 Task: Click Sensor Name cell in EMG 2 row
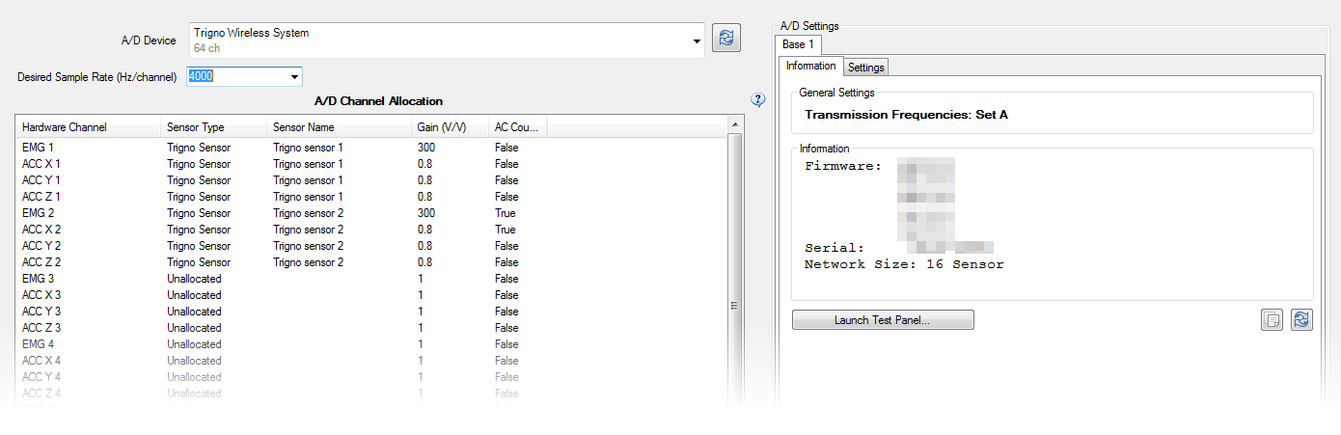pos(308,212)
